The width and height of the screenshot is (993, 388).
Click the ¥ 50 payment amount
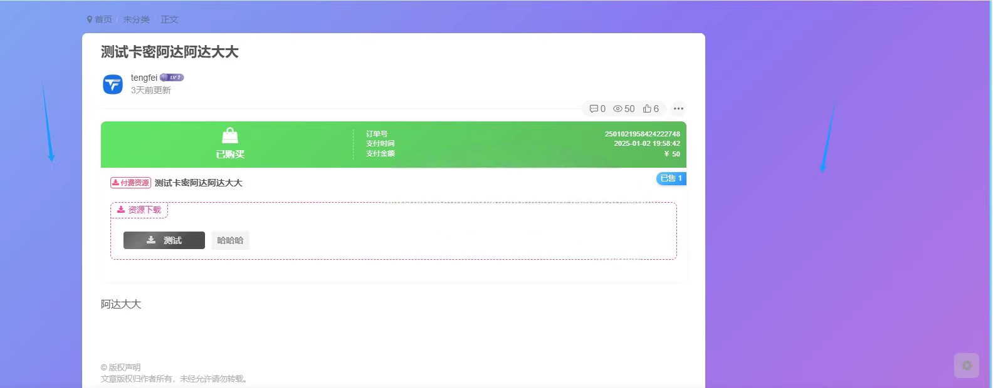pyautogui.click(x=672, y=154)
